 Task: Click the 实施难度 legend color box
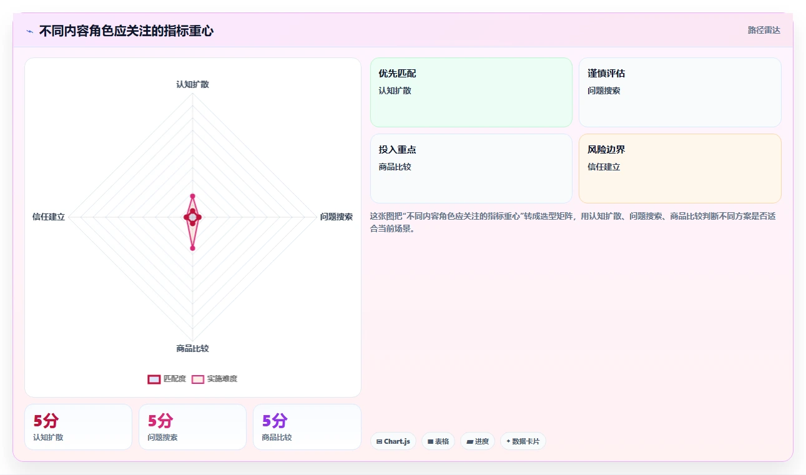click(198, 379)
